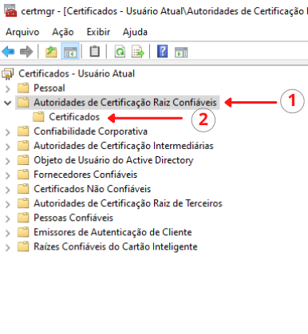The width and height of the screenshot is (308, 334).
Task: Select Emissores de Autenticação de Cliente item
Action: [x=113, y=232]
